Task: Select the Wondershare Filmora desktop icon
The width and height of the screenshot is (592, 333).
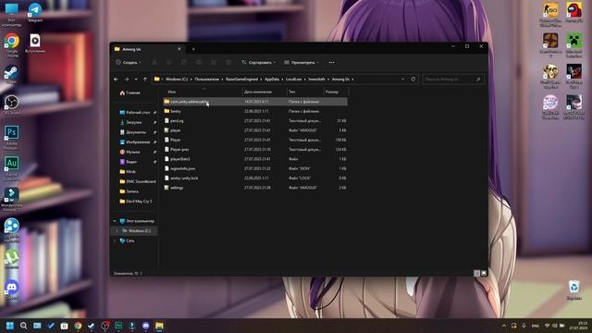Action: [11, 199]
